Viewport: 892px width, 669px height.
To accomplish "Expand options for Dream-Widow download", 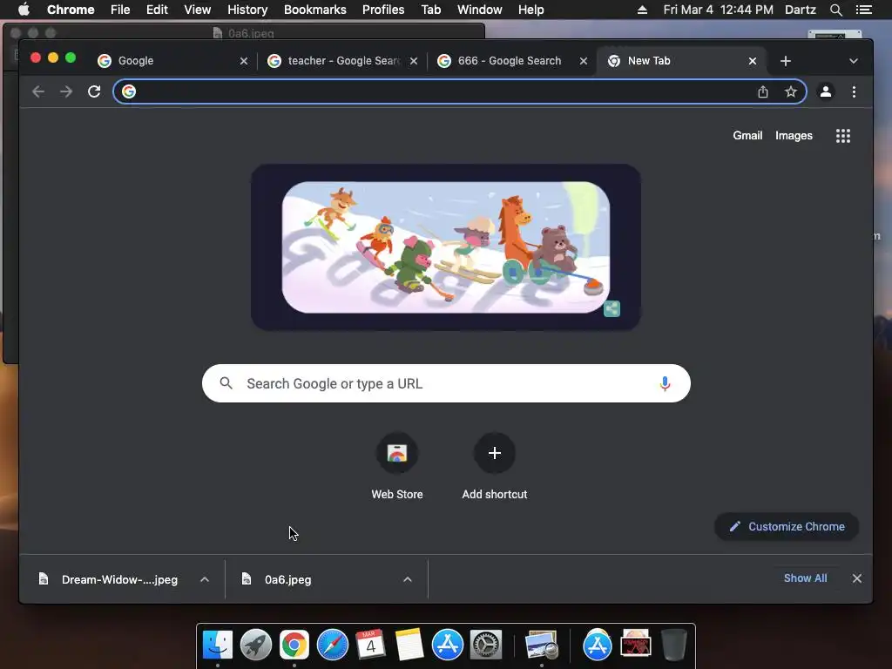I will click(x=205, y=579).
